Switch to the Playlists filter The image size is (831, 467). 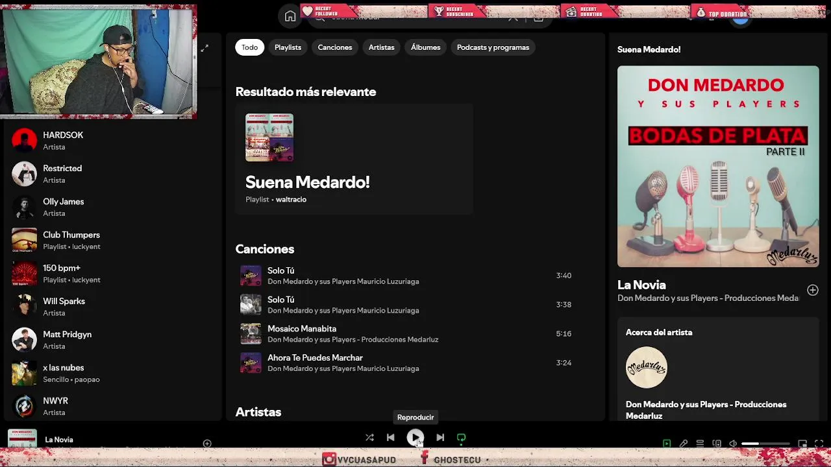pyautogui.click(x=288, y=47)
